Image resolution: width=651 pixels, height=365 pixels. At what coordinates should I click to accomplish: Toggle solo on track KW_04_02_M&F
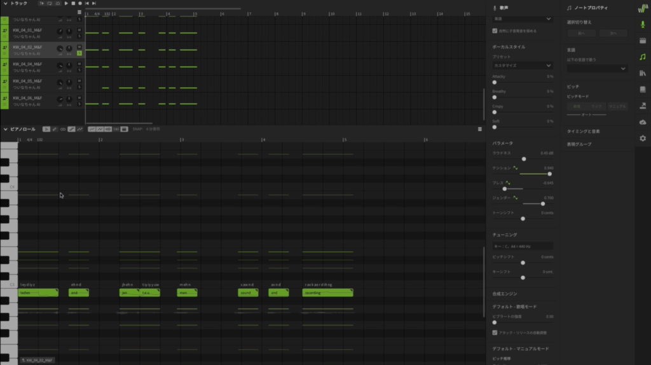(x=79, y=53)
